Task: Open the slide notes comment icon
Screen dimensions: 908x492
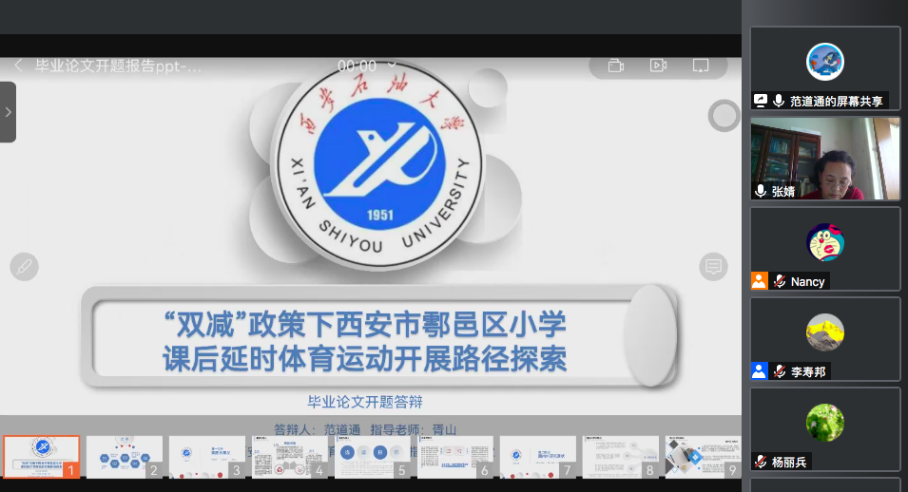Action: 714,267
